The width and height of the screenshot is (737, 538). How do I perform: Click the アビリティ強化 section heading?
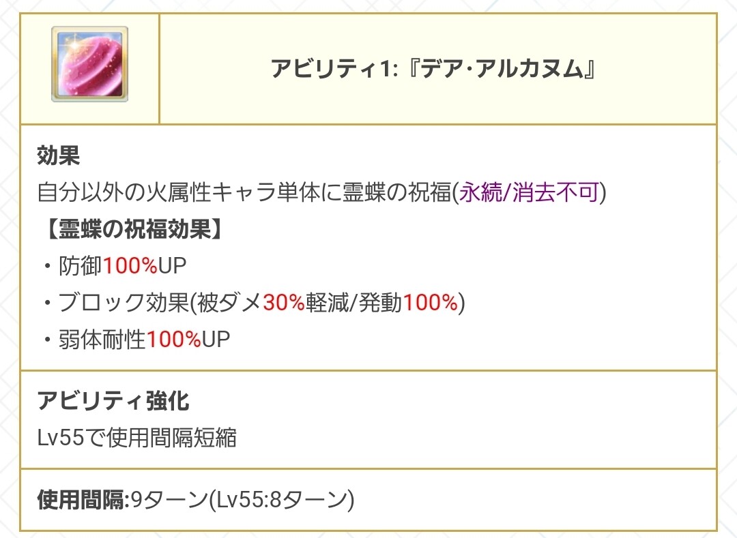pyautogui.click(x=113, y=401)
